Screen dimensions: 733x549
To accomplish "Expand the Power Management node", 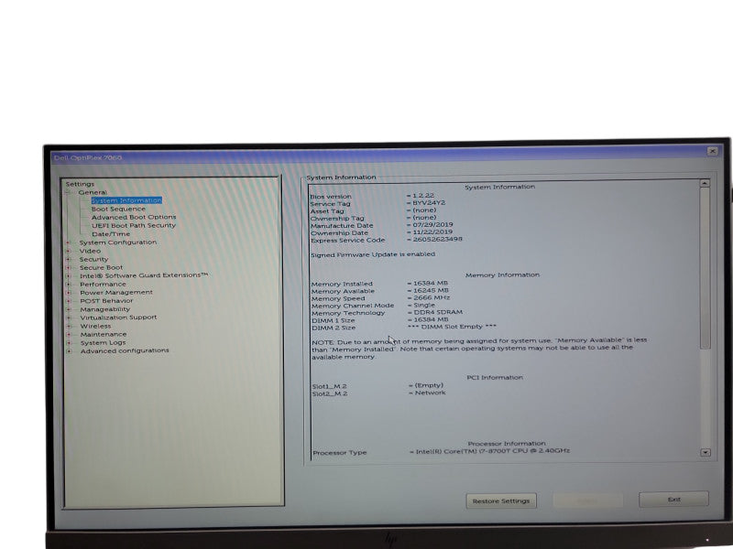I will pyautogui.click(x=68, y=293).
